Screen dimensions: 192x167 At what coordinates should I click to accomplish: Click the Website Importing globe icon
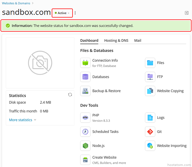coord(150,146)
